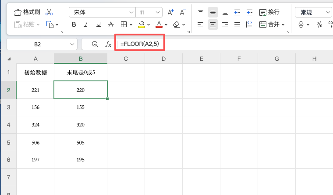Decrease font size with A- icon

click(x=183, y=12)
